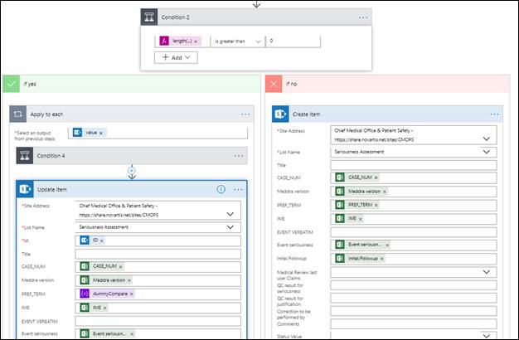Click Correction to be performed by field
519x340 pixels.
click(414, 311)
